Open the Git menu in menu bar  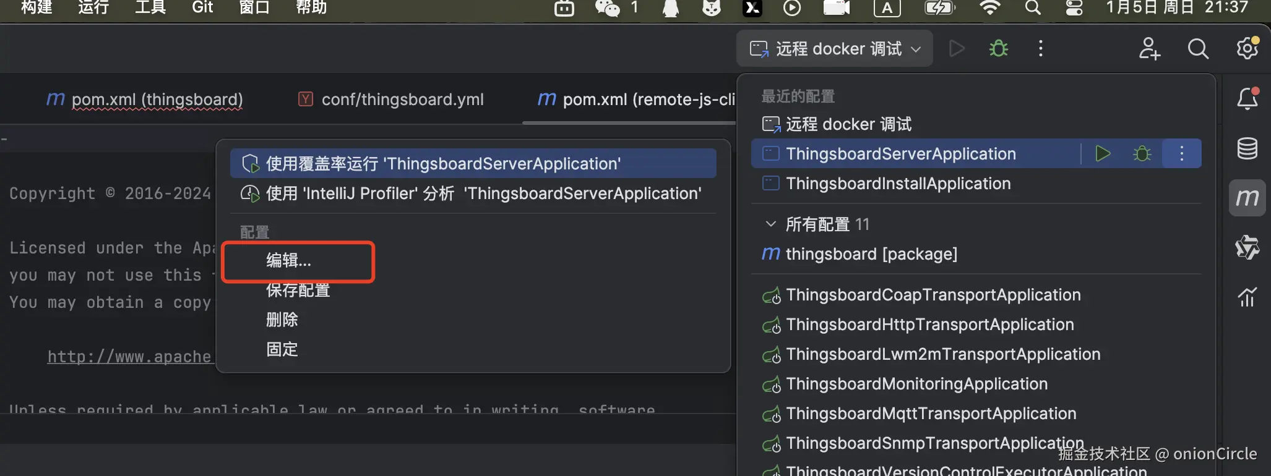(202, 7)
